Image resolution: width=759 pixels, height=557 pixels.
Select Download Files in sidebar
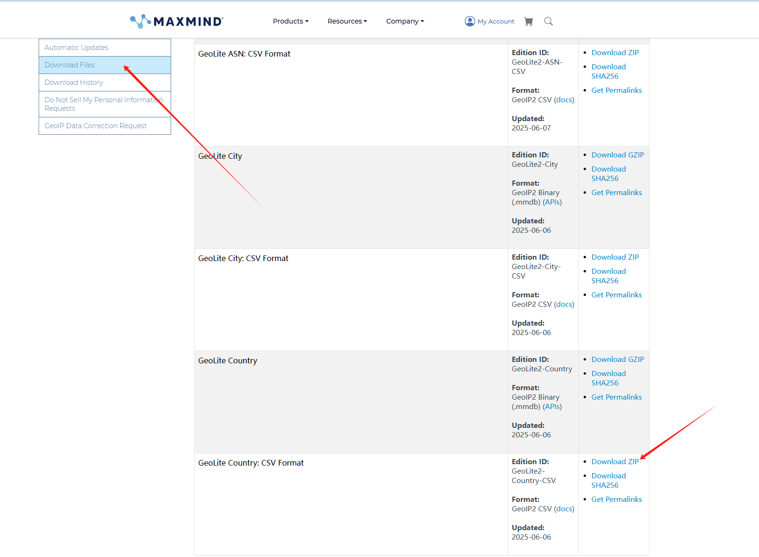coord(105,65)
